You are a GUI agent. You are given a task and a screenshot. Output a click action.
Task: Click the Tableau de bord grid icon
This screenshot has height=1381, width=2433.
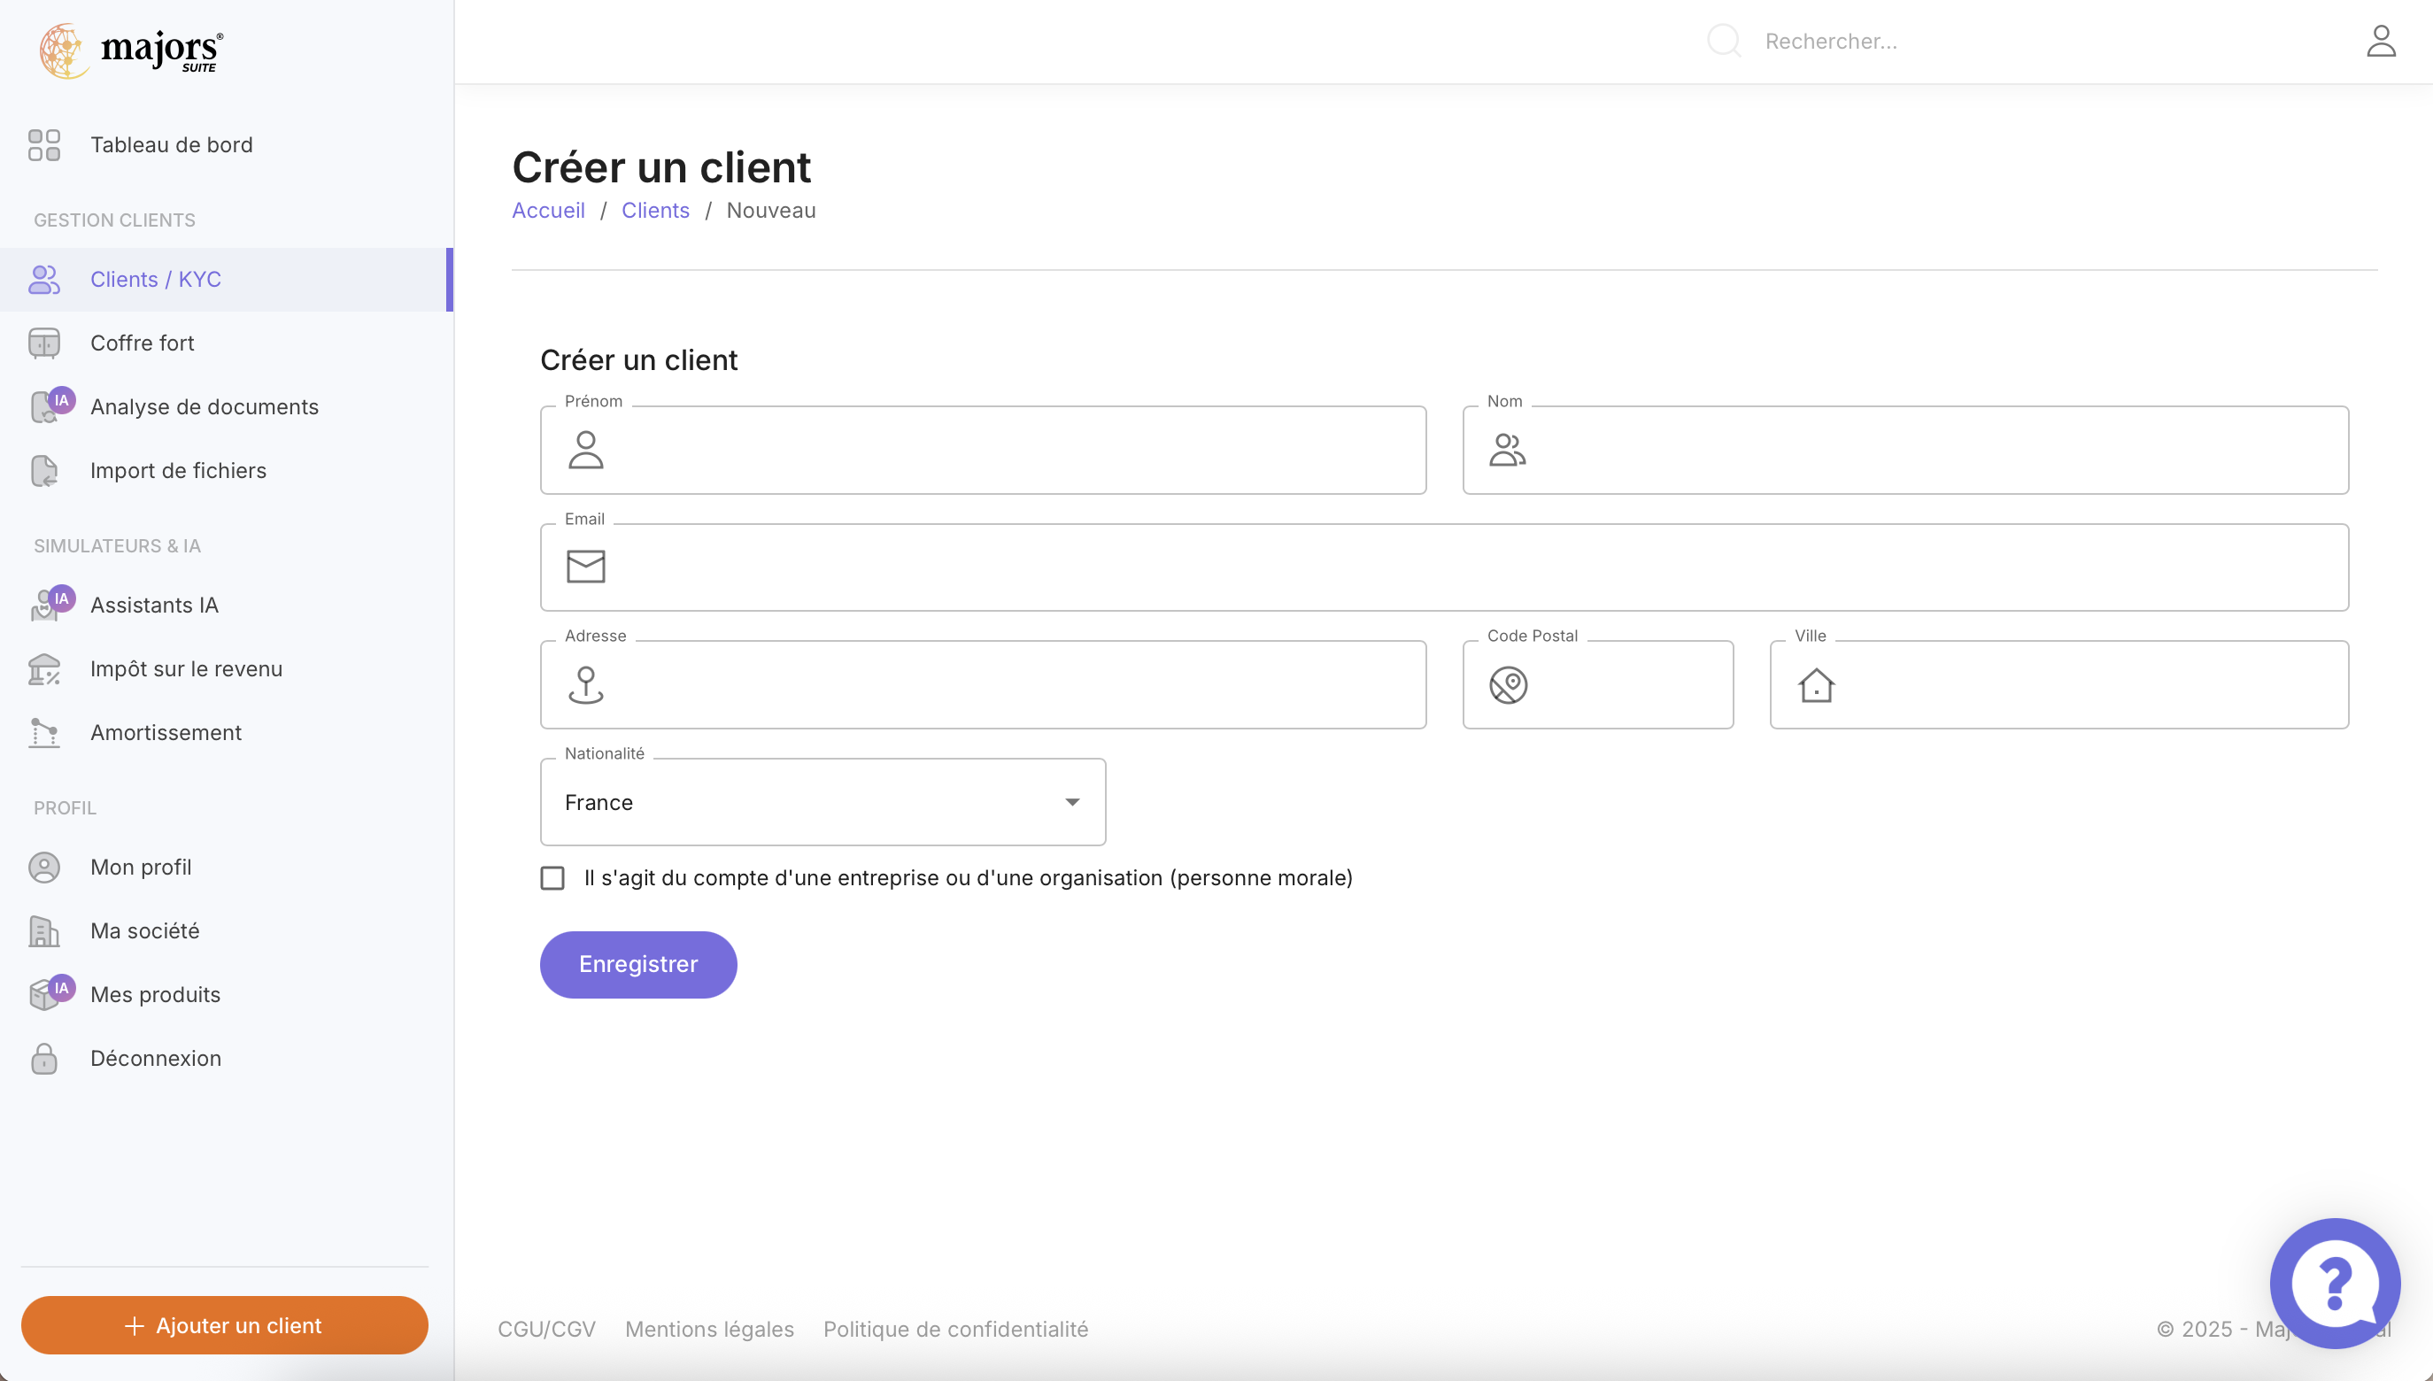point(43,145)
